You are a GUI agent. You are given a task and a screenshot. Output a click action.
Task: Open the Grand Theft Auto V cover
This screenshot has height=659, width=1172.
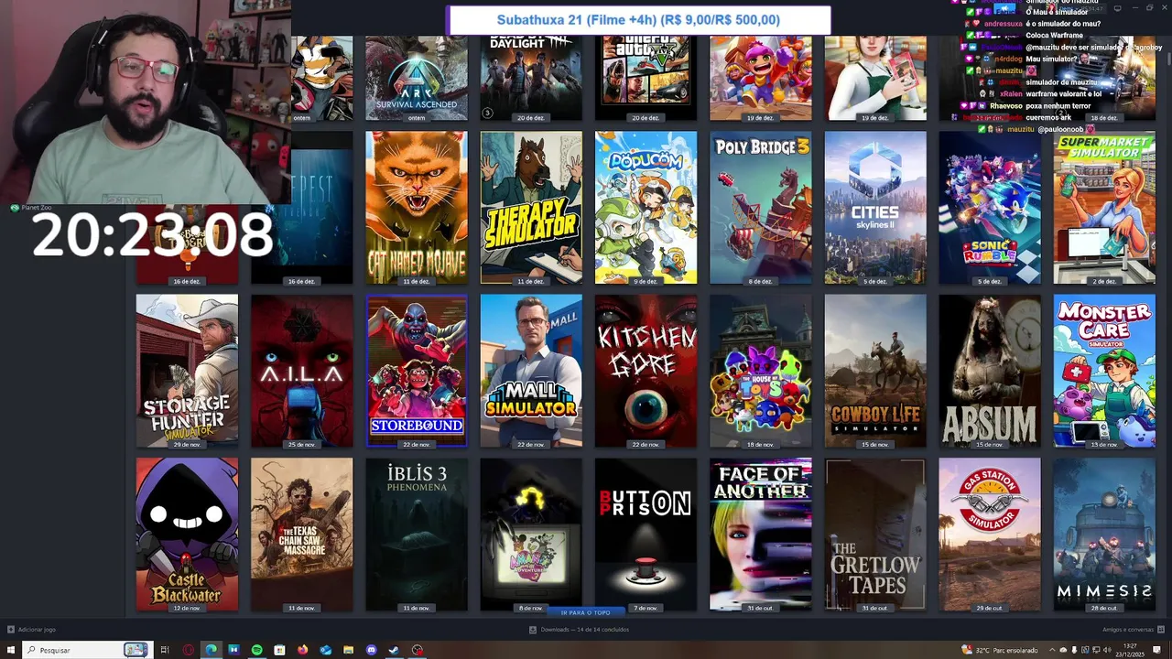[x=646, y=78]
